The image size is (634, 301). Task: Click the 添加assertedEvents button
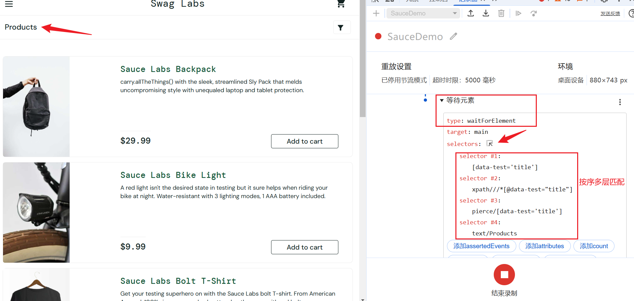481,246
